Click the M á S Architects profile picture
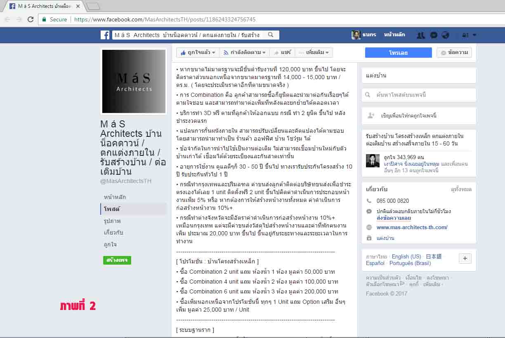 [133, 81]
